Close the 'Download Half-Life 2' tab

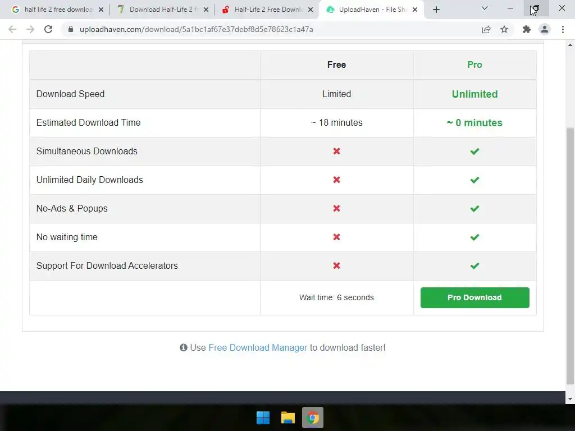206,10
